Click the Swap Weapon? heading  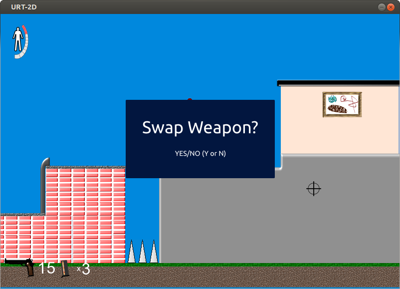click(200, 127)
